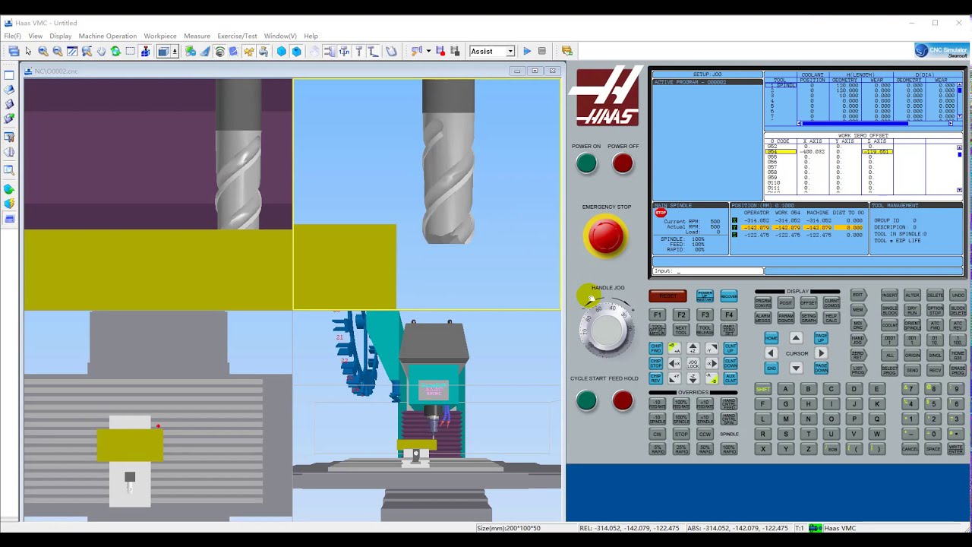Click the CNC Simulator logo in top right

point(941,51)
